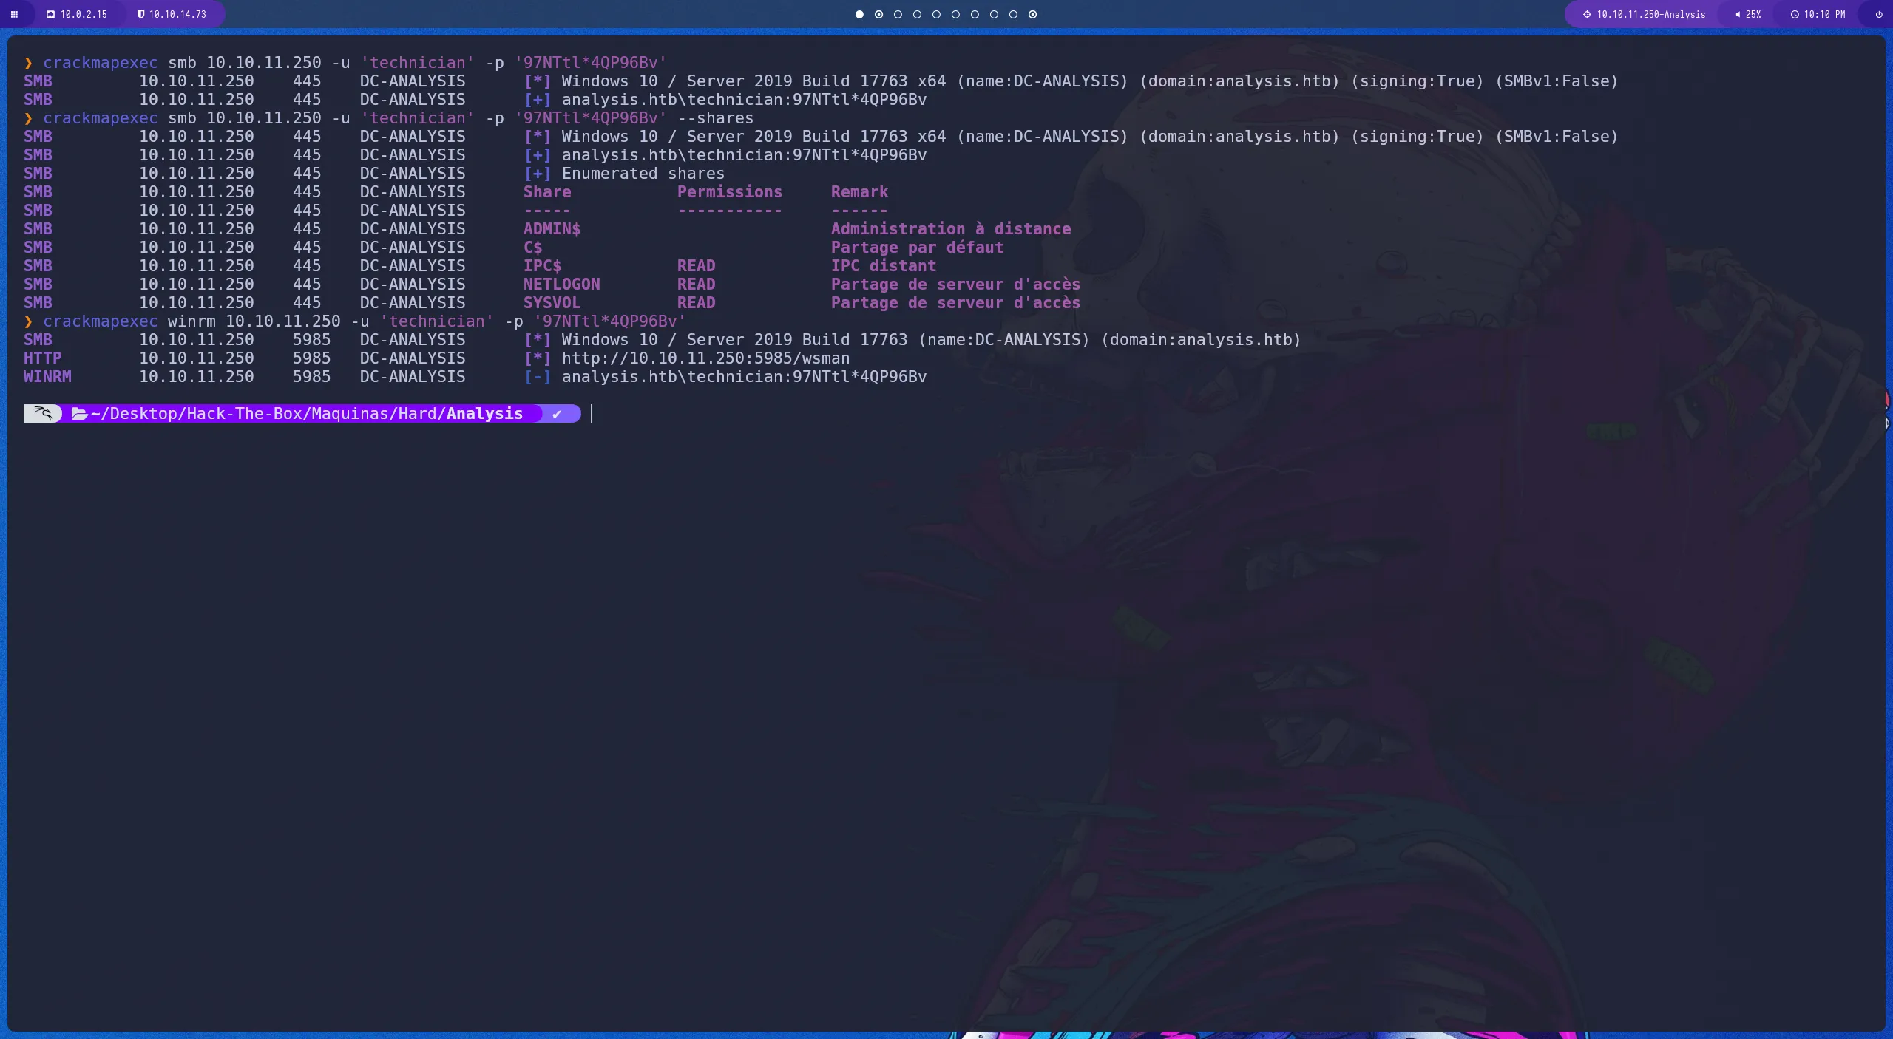The height and width of the screenshot is (1039, 1893).
Task: Click the http://10.10.11.250:5985/wsman URL
Action: pyautogui.click(x=706, y=358)
